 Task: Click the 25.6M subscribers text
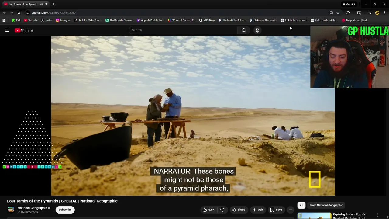[x=28, y=212]
